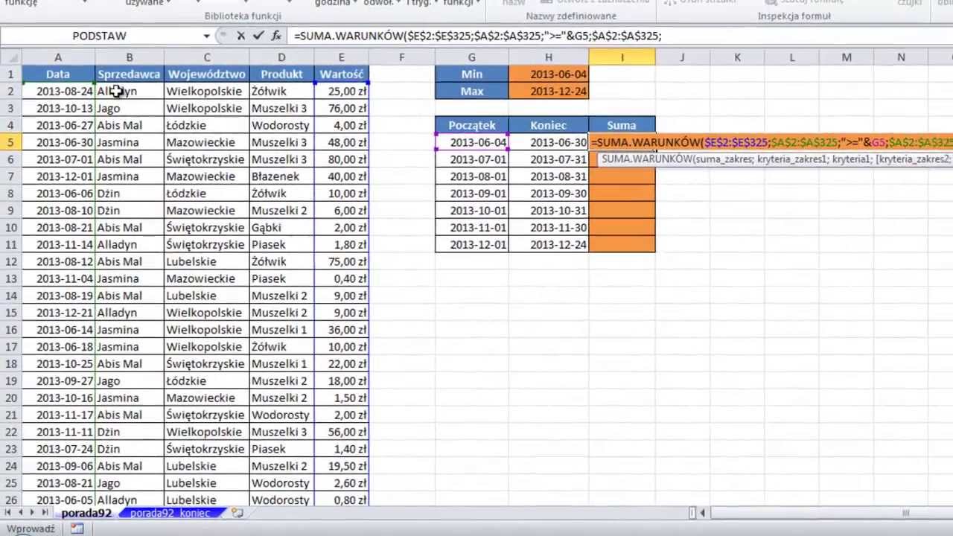The image size is (953, 536).
Task: Click the Koniec header cell
Action: coord(549,125)
